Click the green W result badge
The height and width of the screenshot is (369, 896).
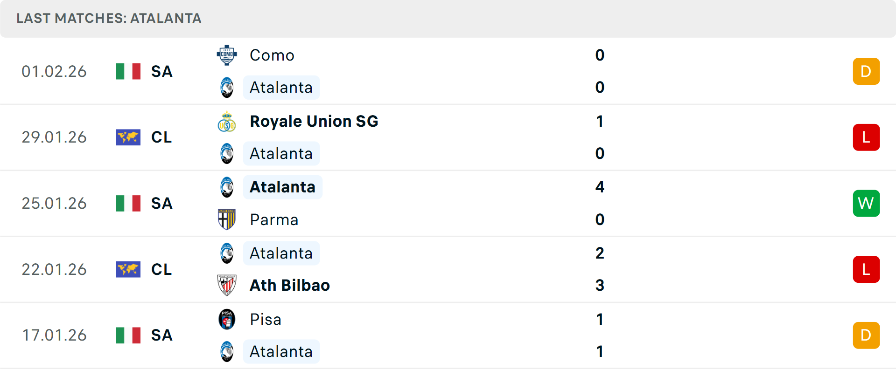coord(866,203)
